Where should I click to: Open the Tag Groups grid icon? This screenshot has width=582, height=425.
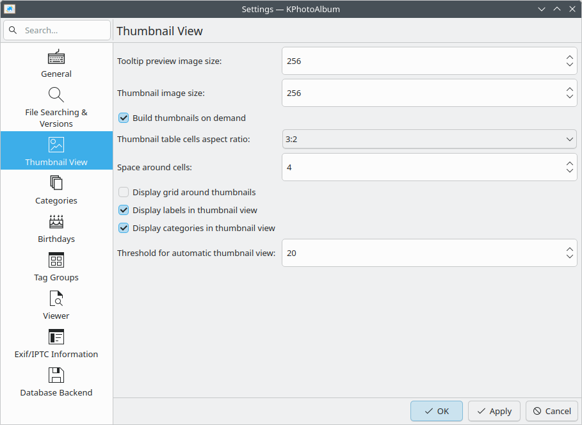click(56, 260)
